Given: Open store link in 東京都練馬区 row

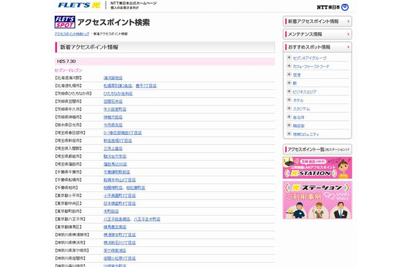Looking at the screenshot, I should pos(115,227).
